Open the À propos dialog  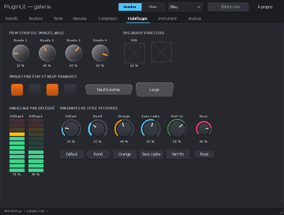coord(265,7)
